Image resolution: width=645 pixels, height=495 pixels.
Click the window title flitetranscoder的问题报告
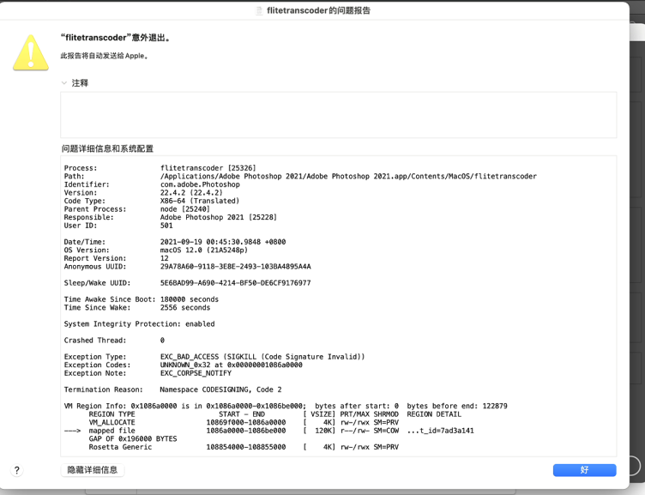click(318, 10)
